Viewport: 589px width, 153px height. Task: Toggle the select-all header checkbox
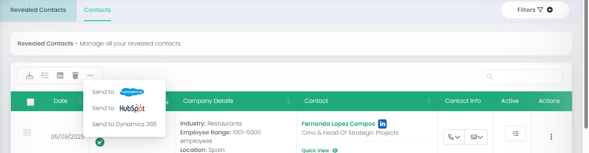point(31,102)
